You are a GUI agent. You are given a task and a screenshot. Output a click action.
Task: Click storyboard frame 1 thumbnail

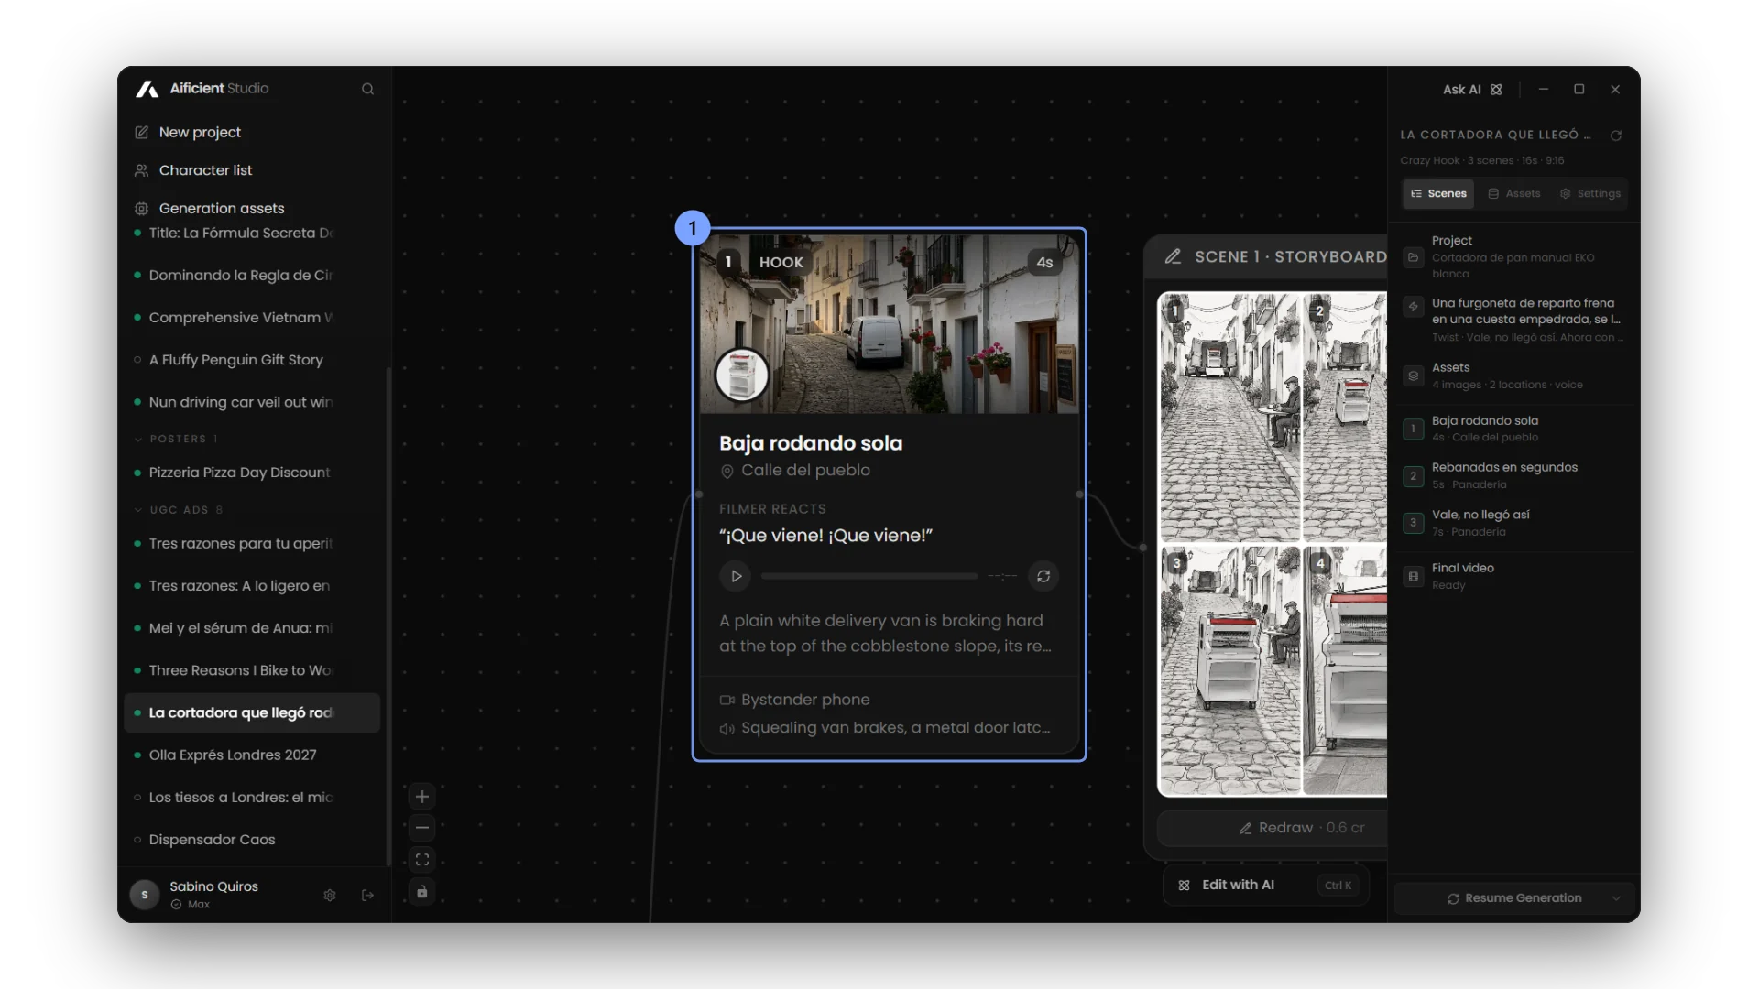(1229, 418)
